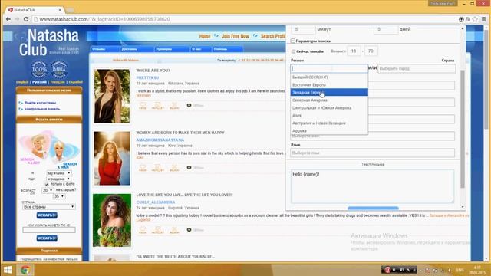
Task: Open the Join Free Now link
Action: [x=236, y=36]
